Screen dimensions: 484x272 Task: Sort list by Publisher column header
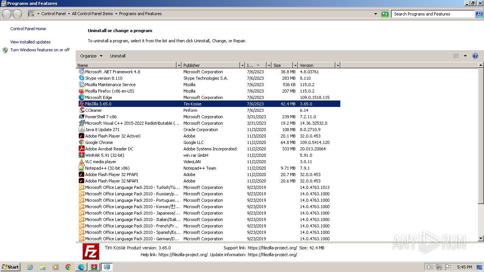coord(211,65)
